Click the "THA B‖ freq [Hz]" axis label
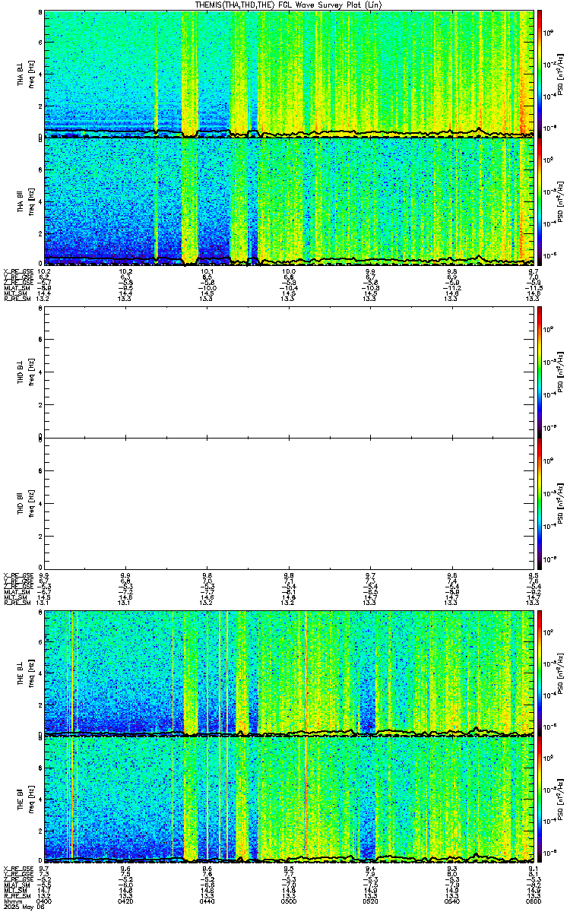The image size is (570, 912). coord(27,201)
